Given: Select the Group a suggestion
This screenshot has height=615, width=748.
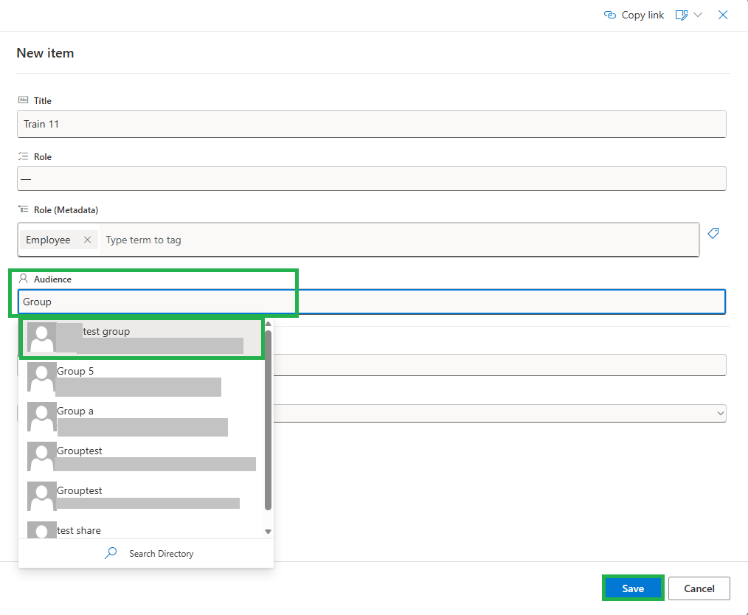Looking at the screenshot, I should [142, 419].
